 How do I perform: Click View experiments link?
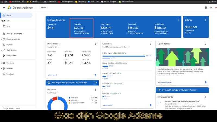165,82
